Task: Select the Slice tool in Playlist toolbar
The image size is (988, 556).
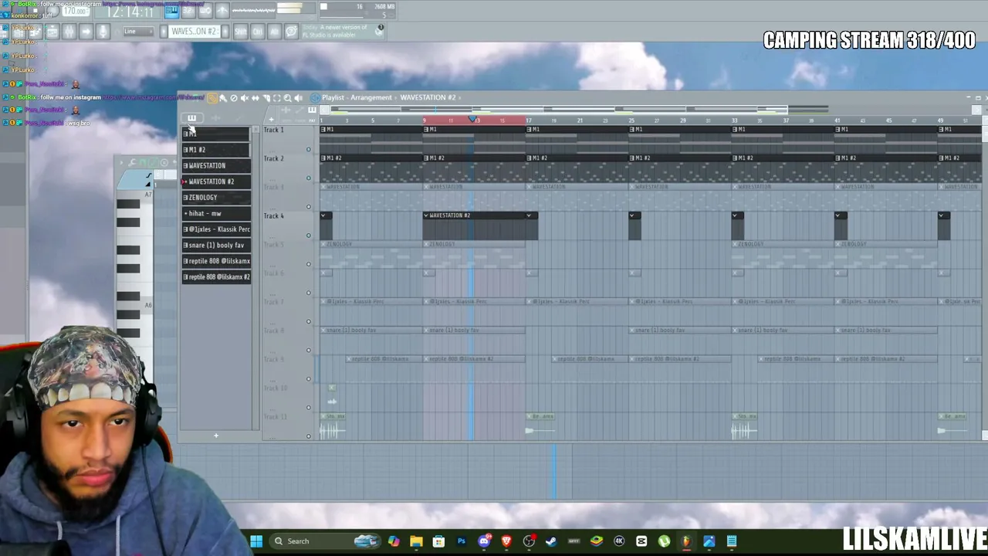Action: pyautogui.click(x=266, y=98)
